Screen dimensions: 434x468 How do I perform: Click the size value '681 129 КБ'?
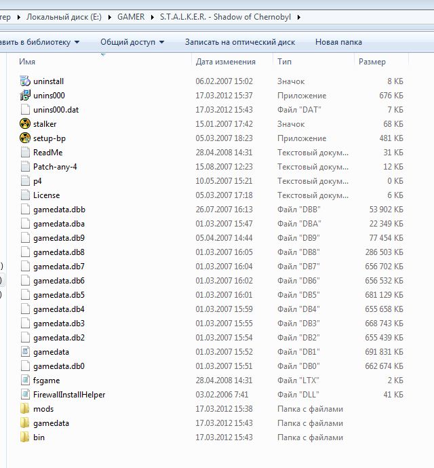pyautogui.click(x=384, y=295)
